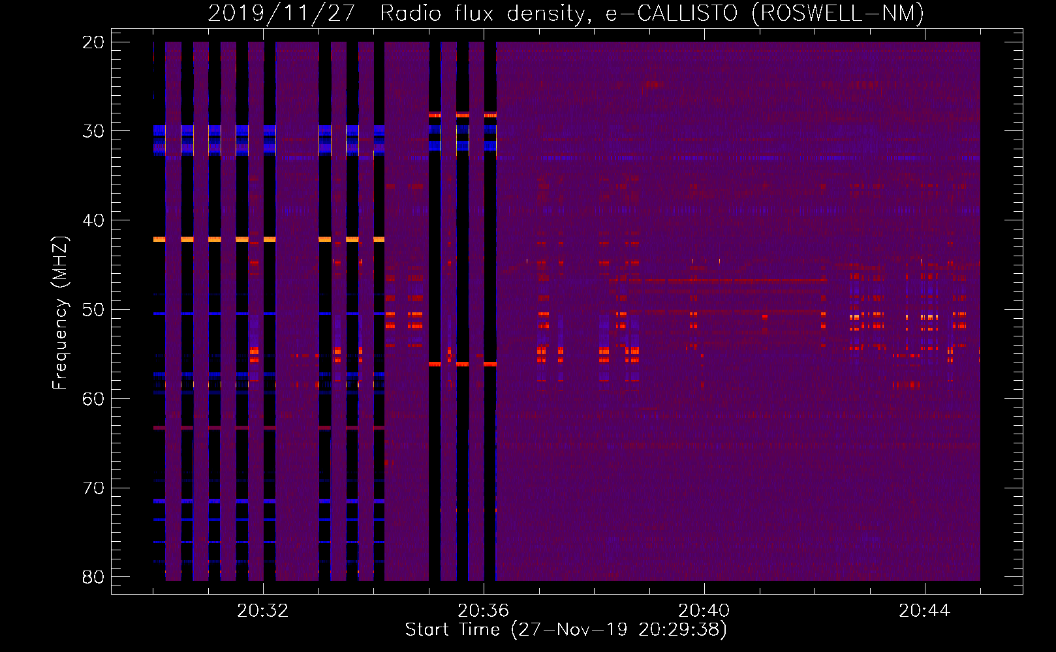This screenshot has height=652, width=1056.
Task: Click the frequency label 80
Action: tap(93, 578)
